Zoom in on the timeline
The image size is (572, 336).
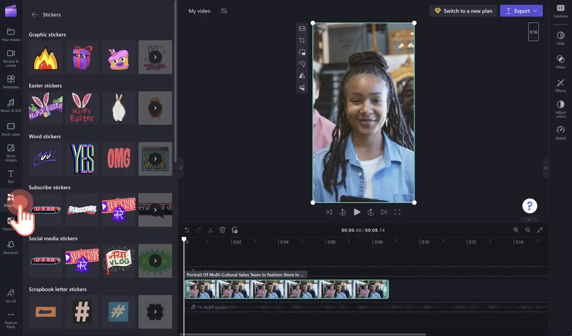[x=516, y=230]
